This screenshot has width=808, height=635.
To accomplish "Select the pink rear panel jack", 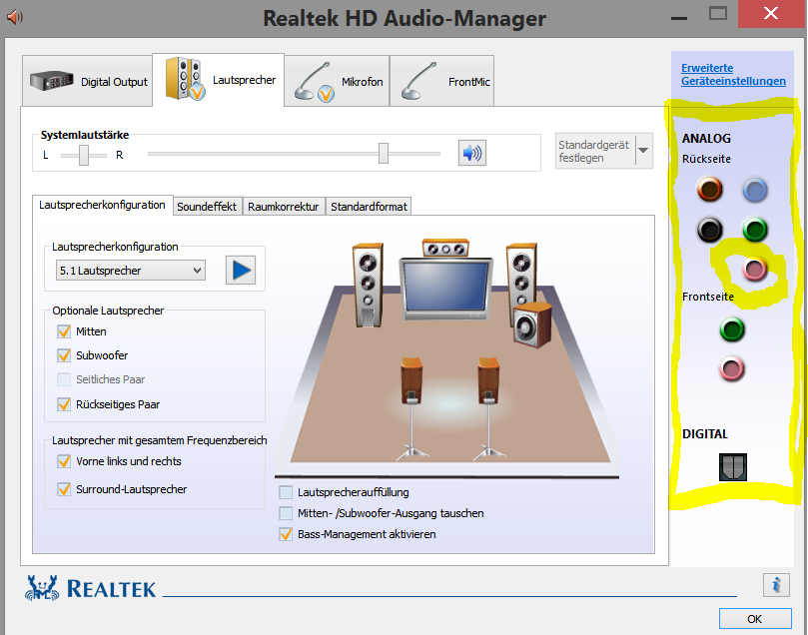I will 754,269.
